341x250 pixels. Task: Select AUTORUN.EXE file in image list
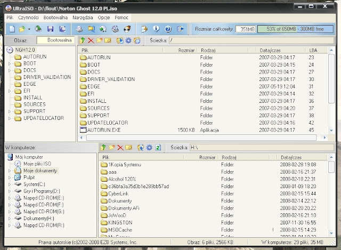click(104, 130)
